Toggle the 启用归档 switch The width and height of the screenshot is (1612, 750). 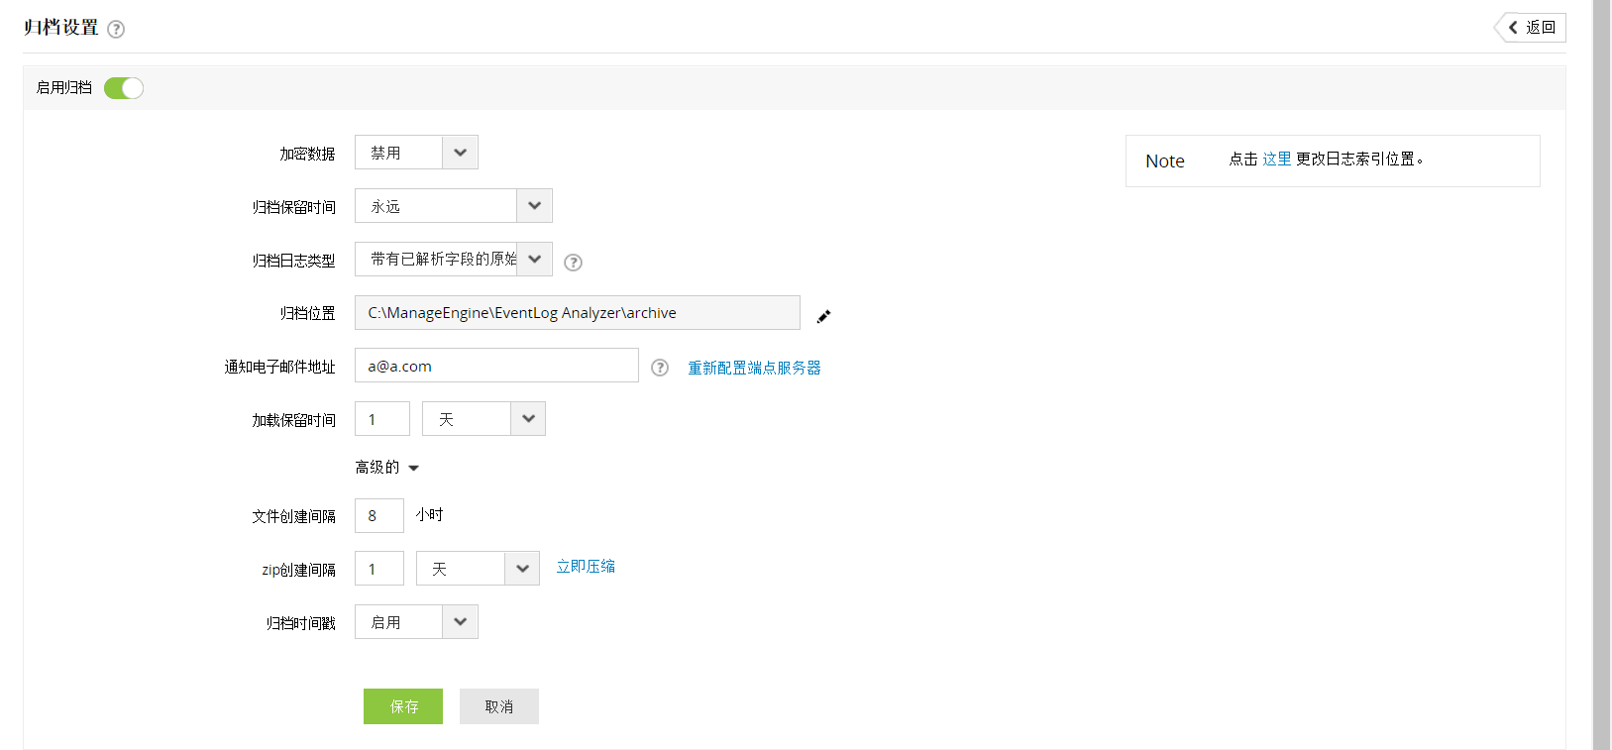(x=124, y=88)
